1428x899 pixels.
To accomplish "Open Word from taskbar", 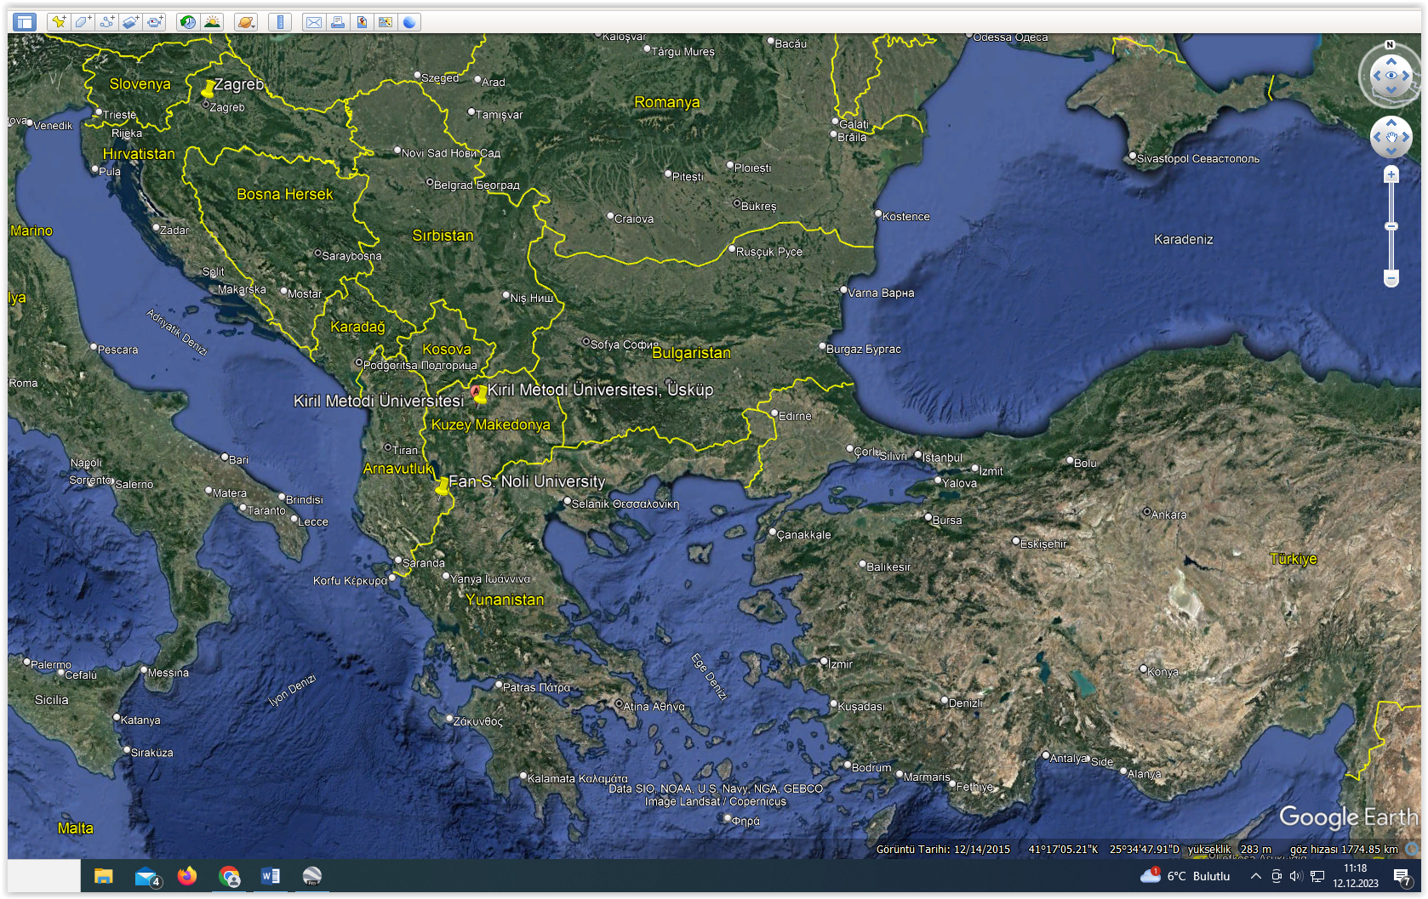I will coord(271,876).
